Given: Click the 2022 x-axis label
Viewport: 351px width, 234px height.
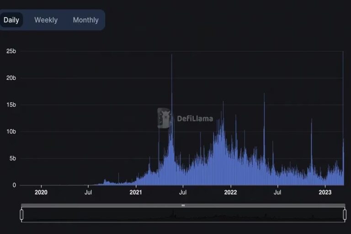Looking at the screenshot, I should 230,192.
